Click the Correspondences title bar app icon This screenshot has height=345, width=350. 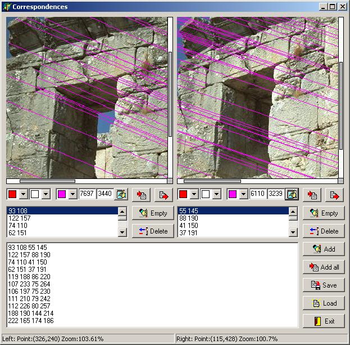[7, 7]
